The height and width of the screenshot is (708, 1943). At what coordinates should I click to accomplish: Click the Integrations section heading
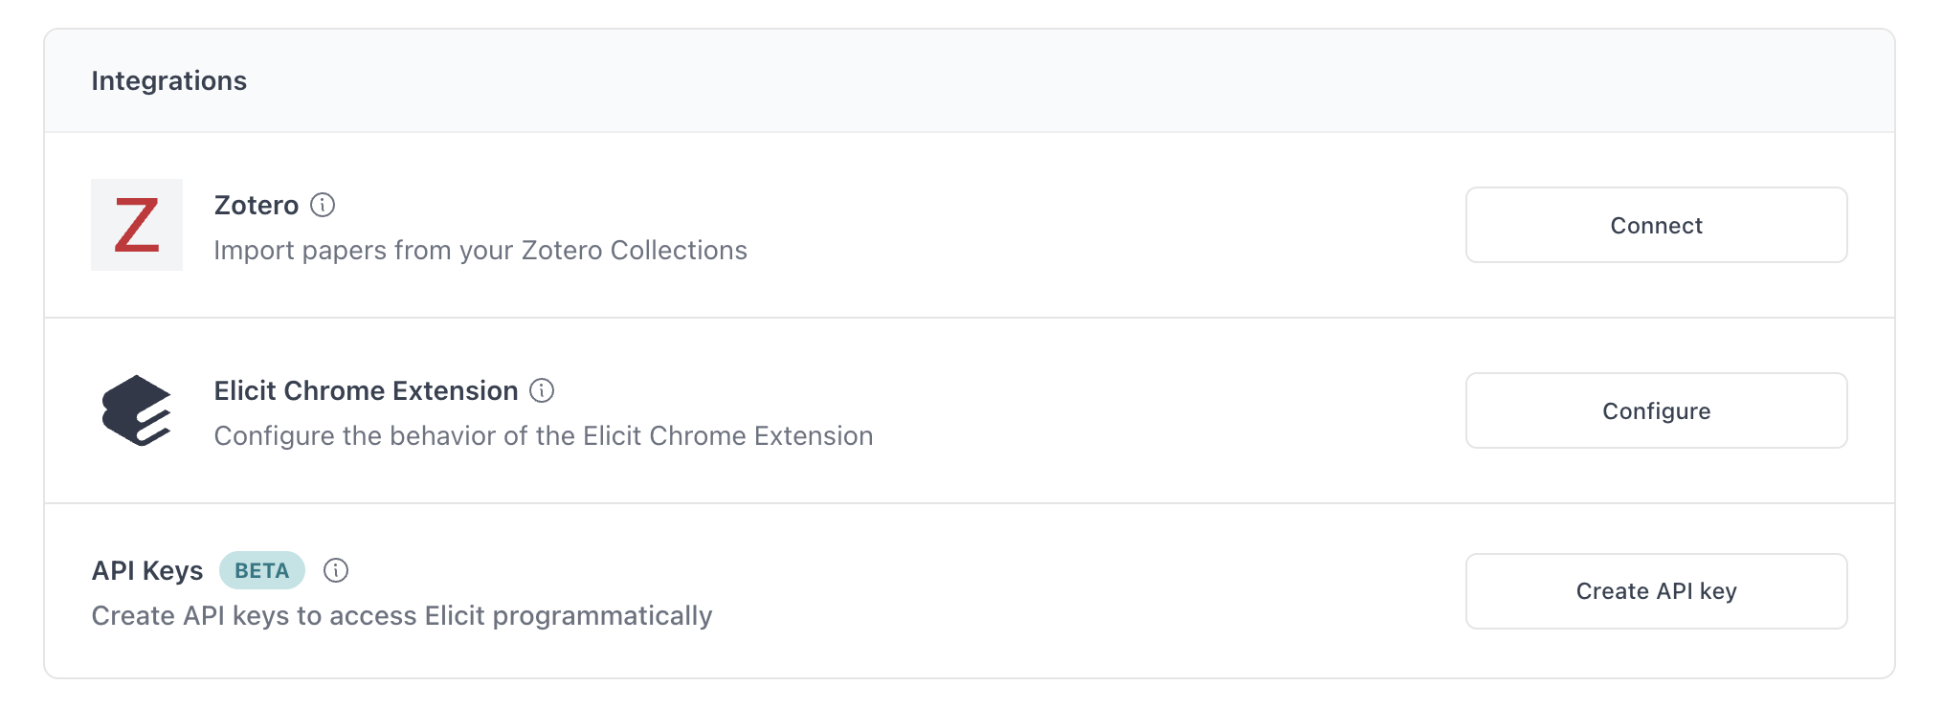169,80
